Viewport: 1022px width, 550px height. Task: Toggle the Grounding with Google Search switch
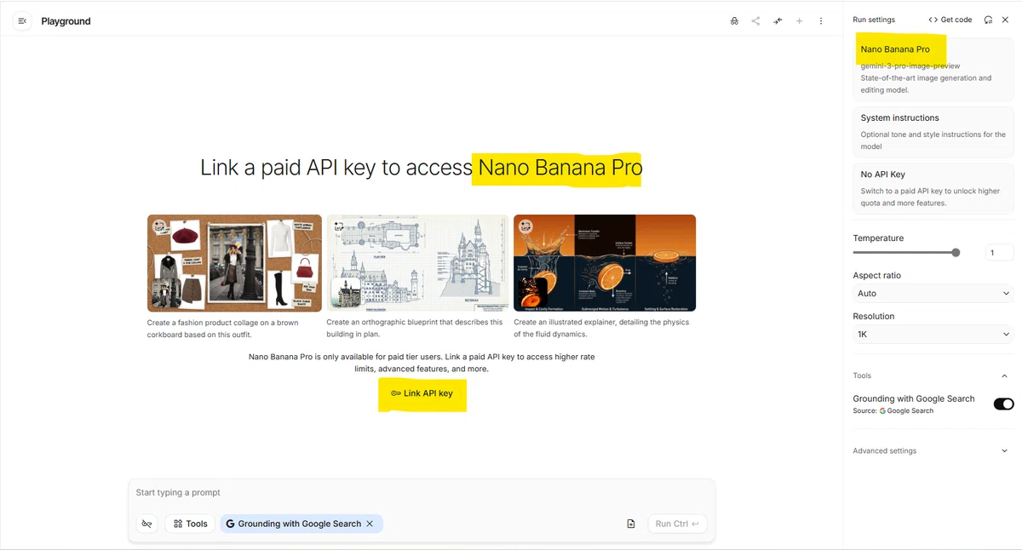[x=1003, y=404]
